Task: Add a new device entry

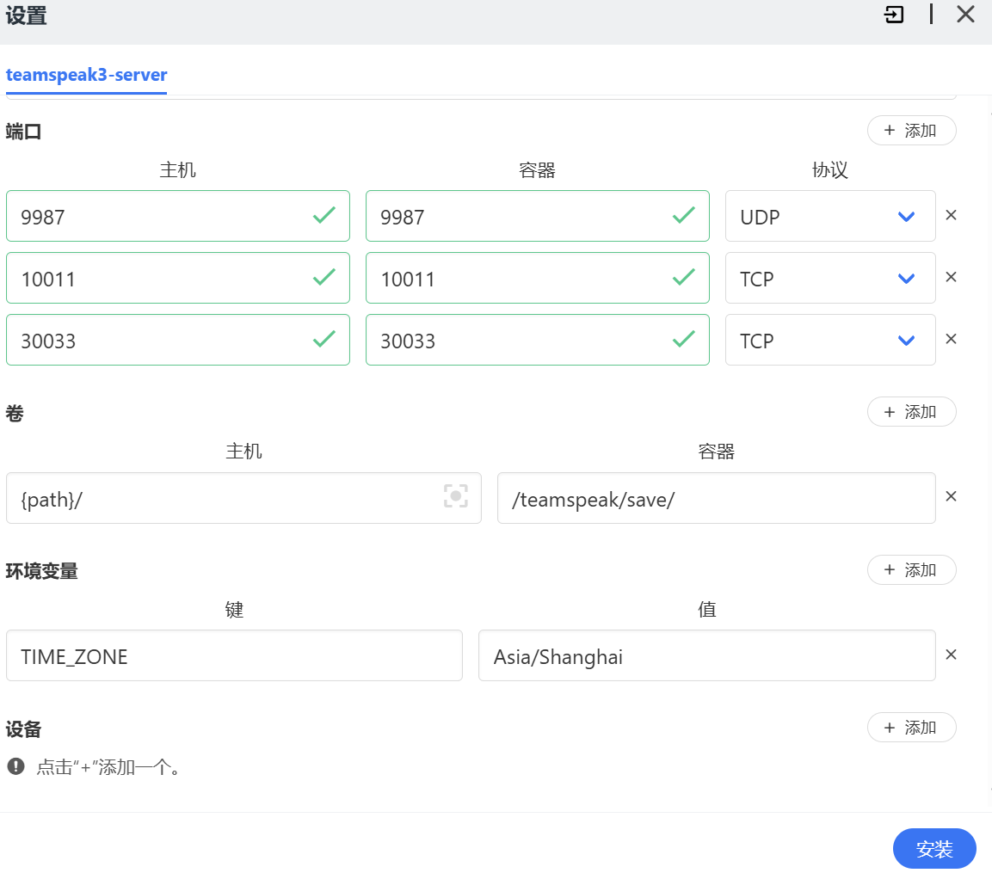Action: click(x=912, y=728)
